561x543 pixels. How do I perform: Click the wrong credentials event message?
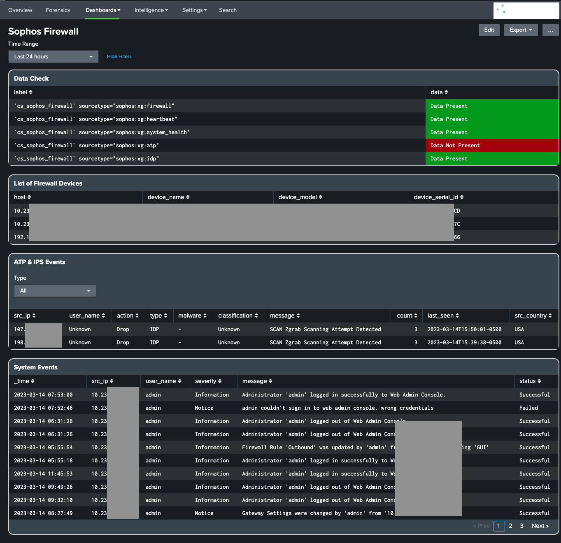(338, 408)
